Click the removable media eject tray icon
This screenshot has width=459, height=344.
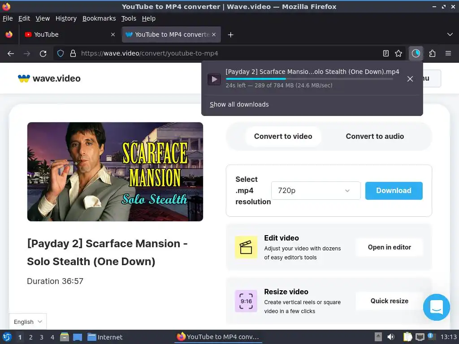378,337
